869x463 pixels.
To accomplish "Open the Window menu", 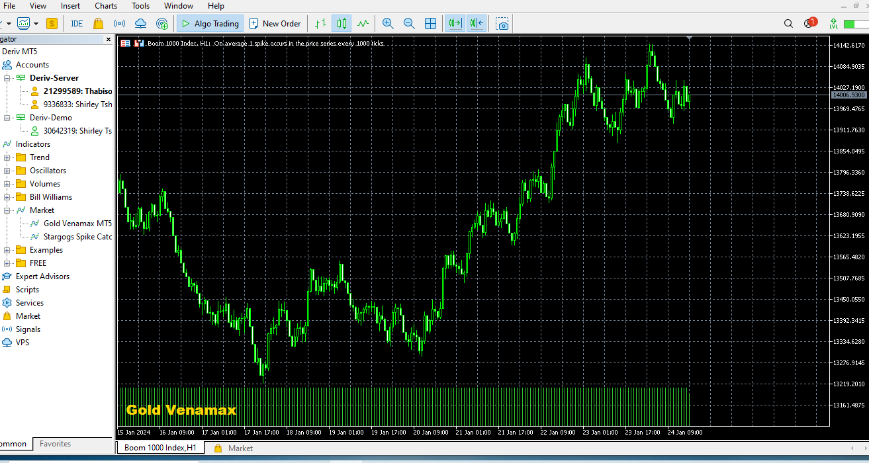I will pyautogui.click(x=179, y=6).
